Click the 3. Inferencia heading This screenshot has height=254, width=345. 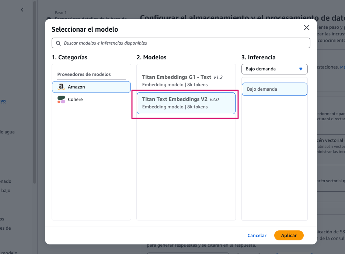258,58
